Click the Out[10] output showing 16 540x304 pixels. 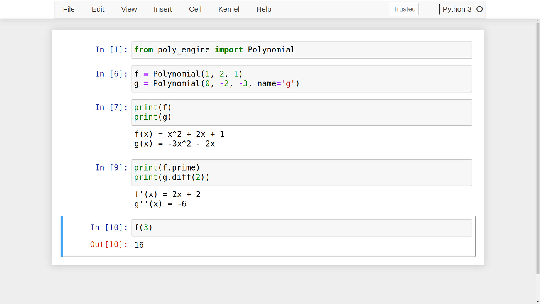[139, 245]
